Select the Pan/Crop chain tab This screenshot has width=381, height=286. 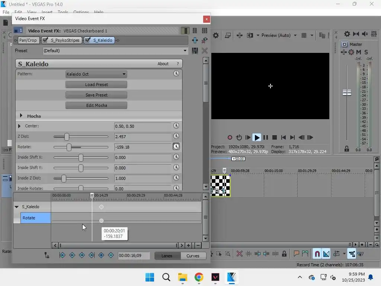click(x=28, y=40)
